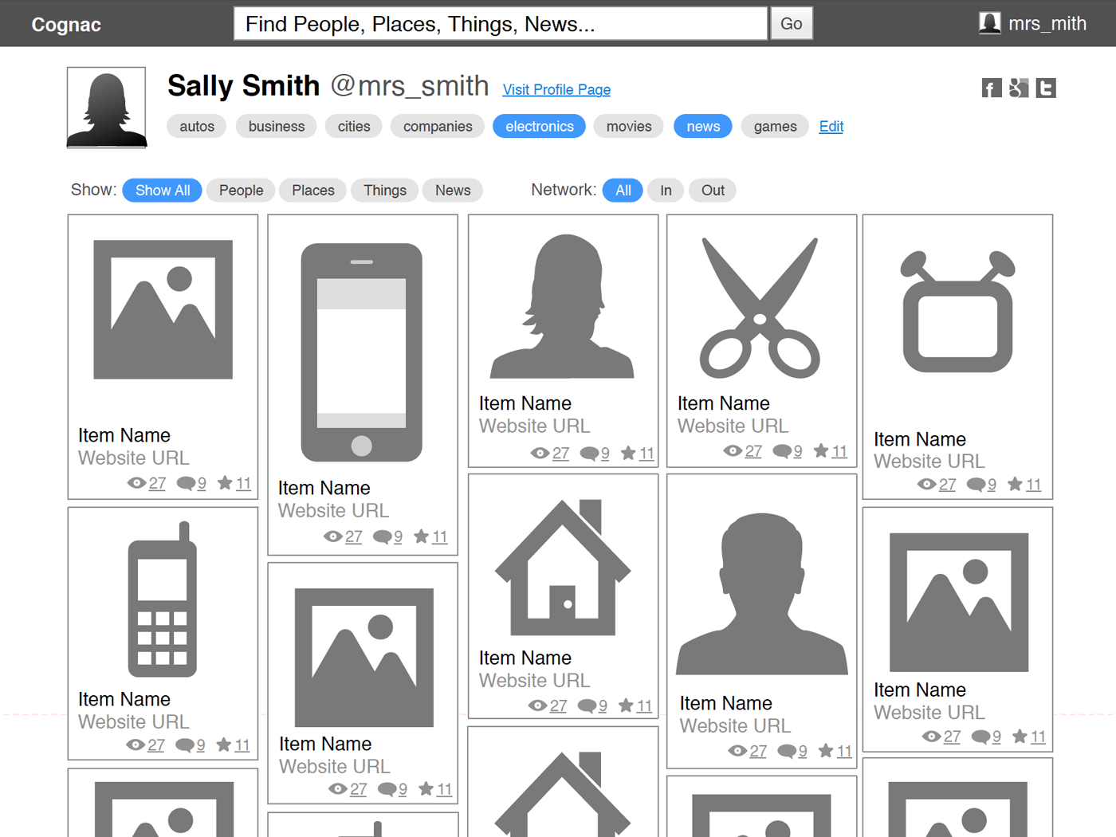The image size is (1116, 837).
Task: Click the Edit tags link
Action: click(x=831, y=126)
